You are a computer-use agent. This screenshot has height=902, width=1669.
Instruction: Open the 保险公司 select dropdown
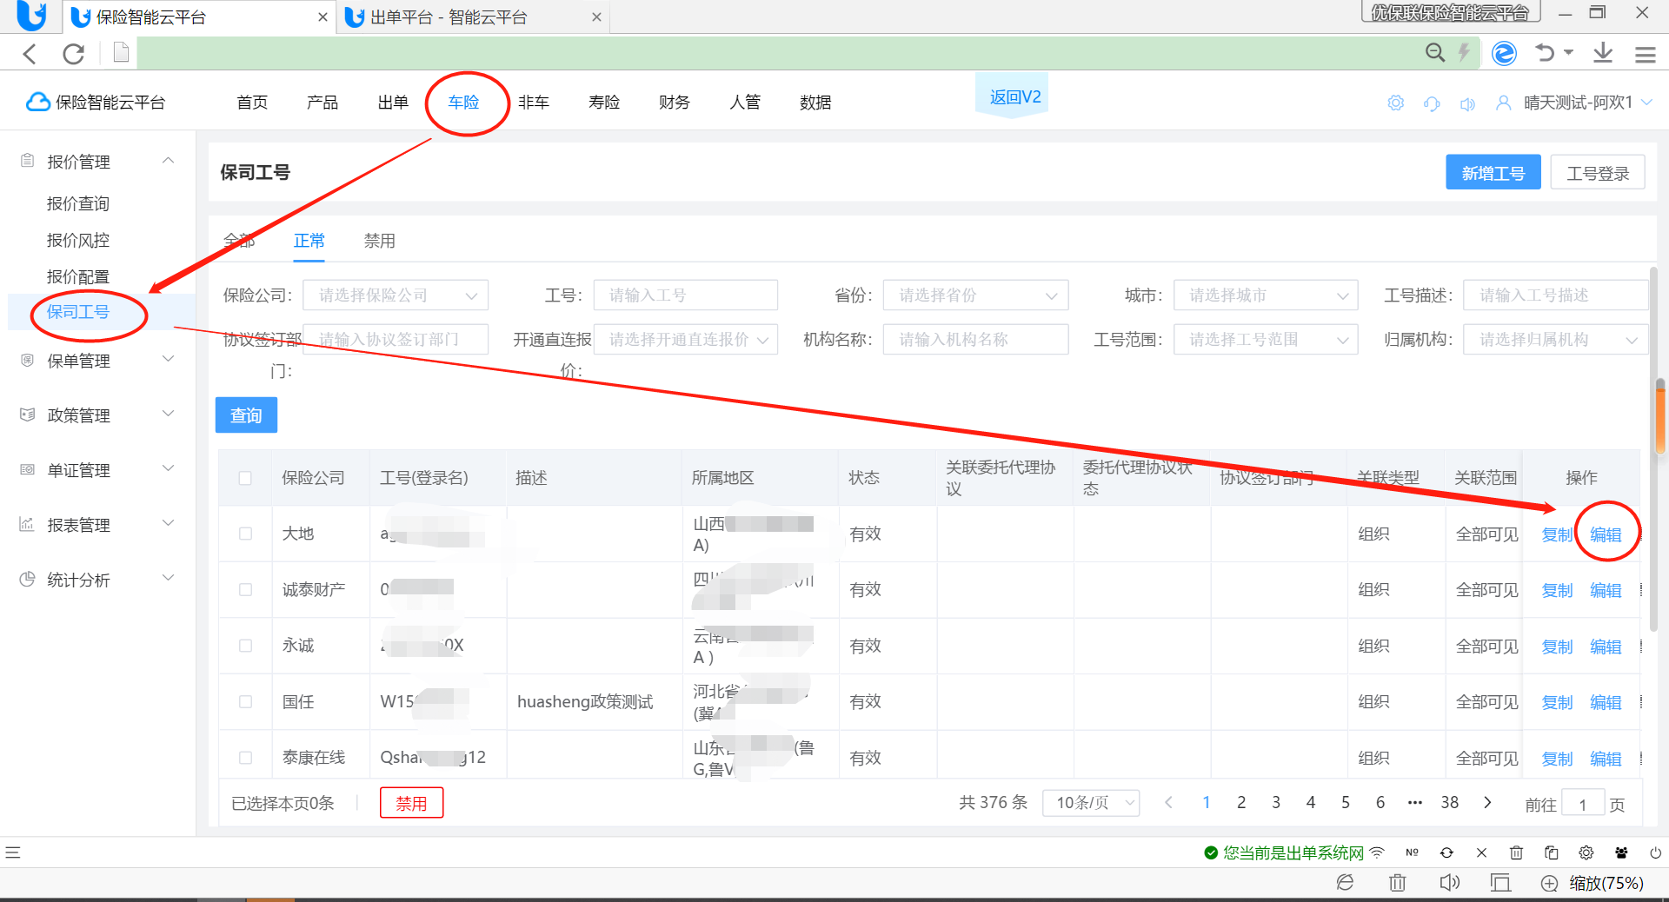tap(396, 295)
